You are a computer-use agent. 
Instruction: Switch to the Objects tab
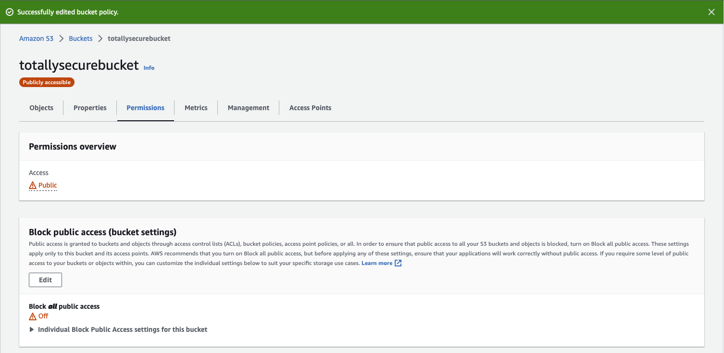(x=41, y=108)
